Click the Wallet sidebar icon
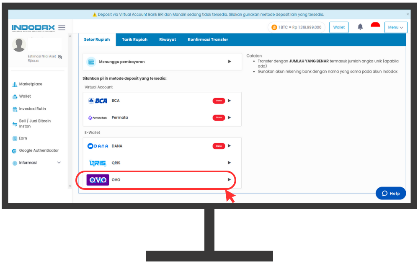This screenshot has height=262, width=418. [x=15, y=96]
